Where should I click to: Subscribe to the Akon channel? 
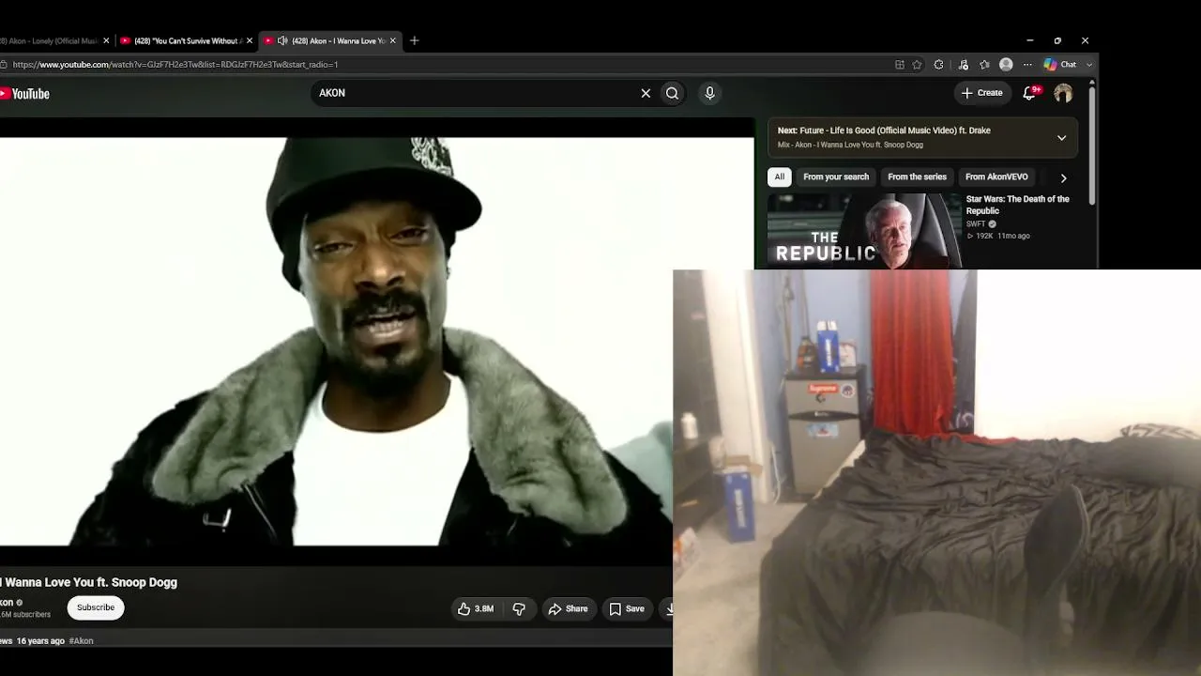96,607
